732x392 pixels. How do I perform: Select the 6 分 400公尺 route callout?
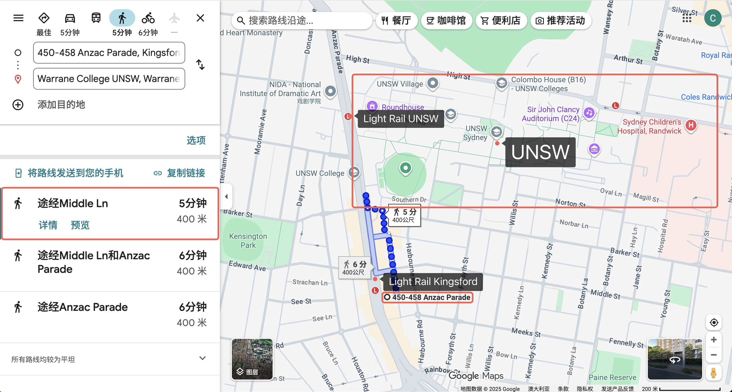(355, 268)
